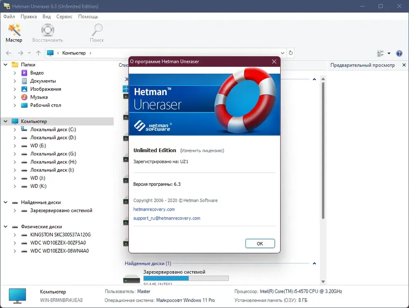Screen dimensions: 409x308
Task: Open hetmanrecovery.com link
Action: tap(154, 209)
